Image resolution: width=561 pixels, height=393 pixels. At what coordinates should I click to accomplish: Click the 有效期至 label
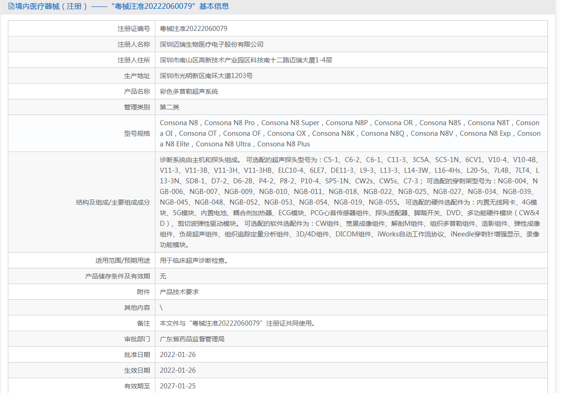tap(137, 386)
